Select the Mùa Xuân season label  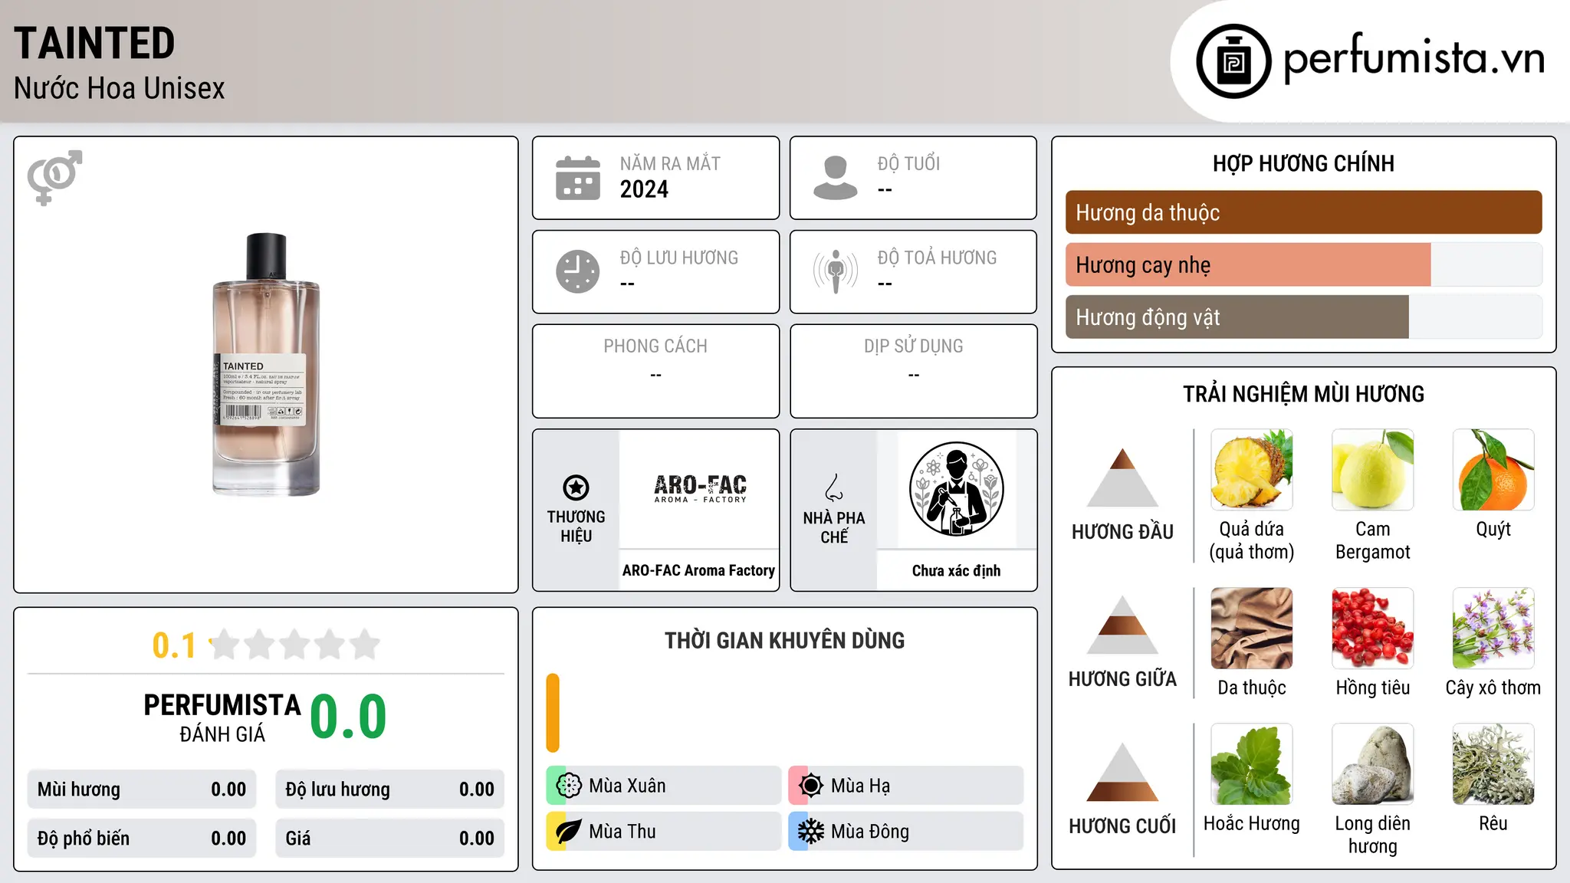coord(627,786)
